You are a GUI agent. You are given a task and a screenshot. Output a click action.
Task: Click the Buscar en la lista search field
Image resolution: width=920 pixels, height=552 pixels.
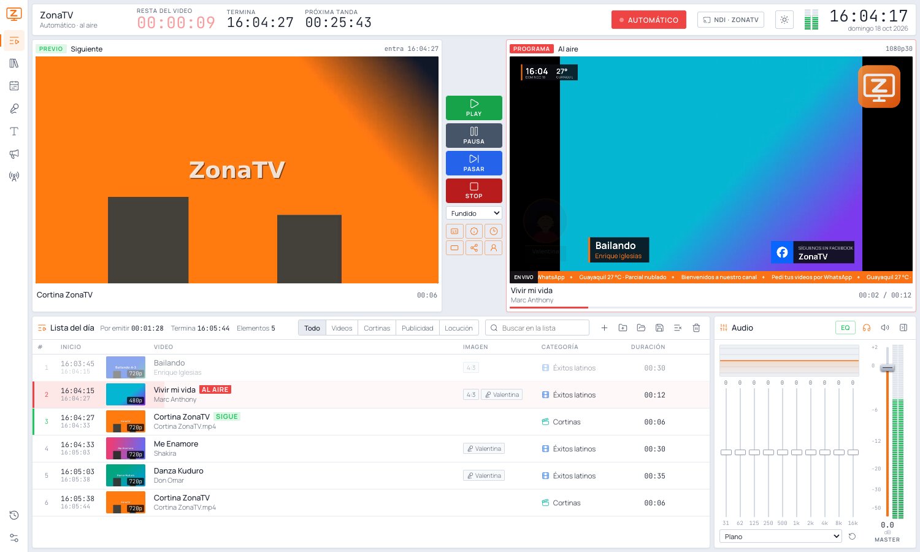pyautogui.click(x=537, y=328)
